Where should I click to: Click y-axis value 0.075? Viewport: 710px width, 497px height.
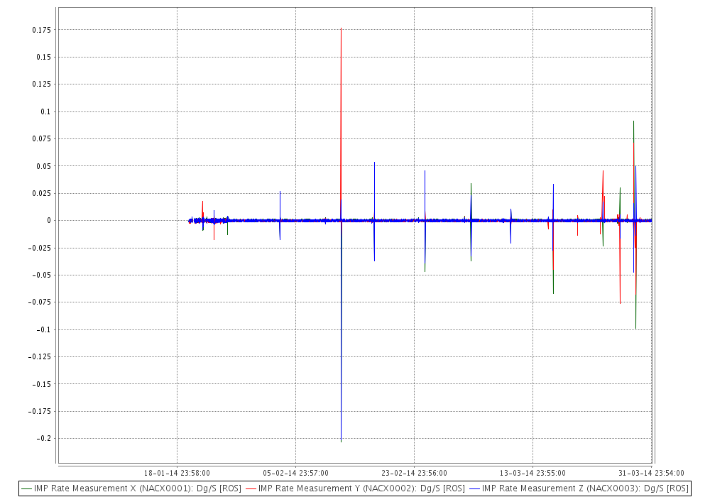point(42,139)
